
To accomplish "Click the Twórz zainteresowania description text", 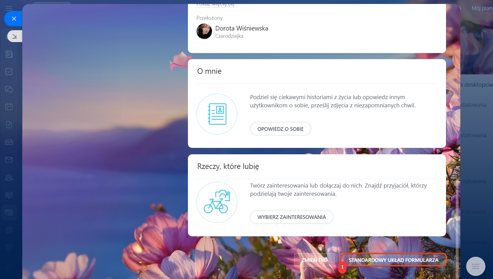I will [338, 190].
